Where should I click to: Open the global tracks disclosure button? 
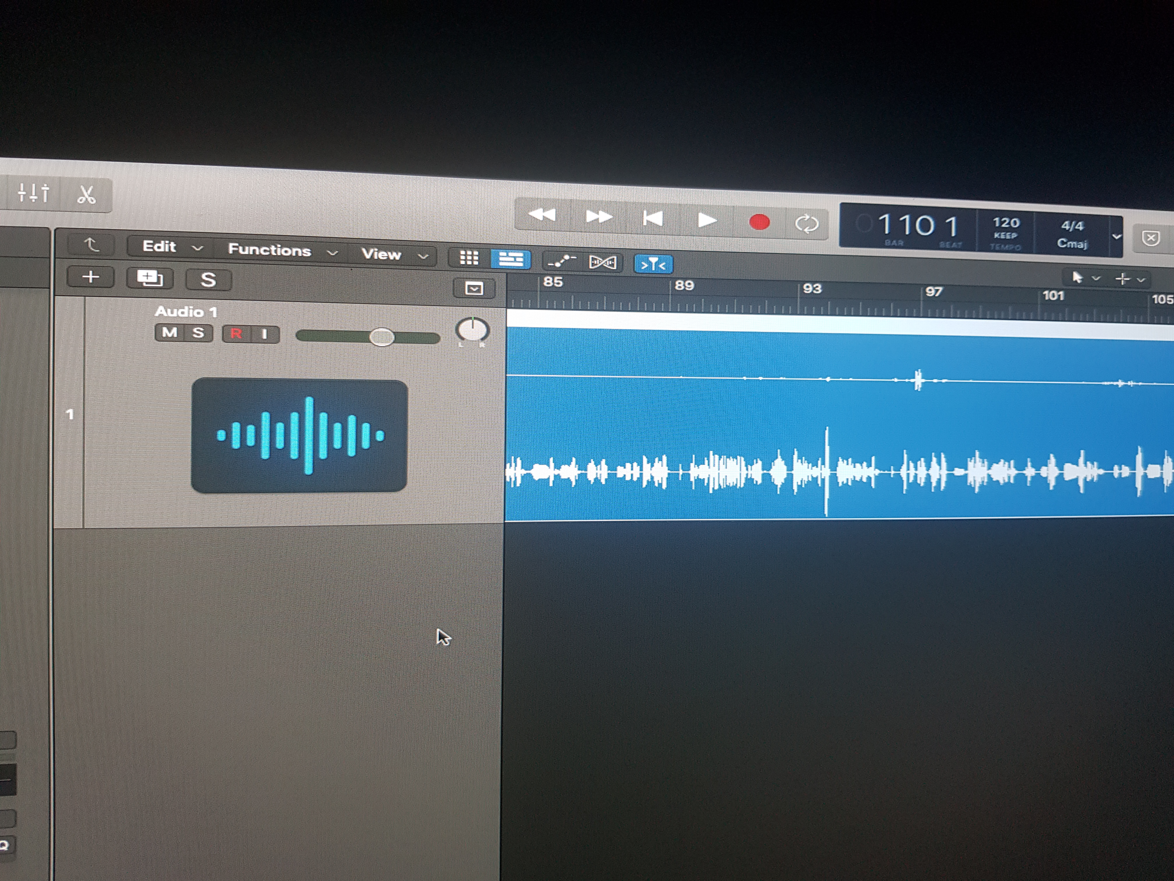473,288
